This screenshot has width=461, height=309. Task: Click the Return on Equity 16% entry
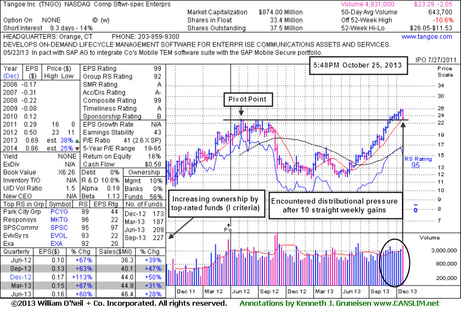pyautogui.click(x=122, y=156)
